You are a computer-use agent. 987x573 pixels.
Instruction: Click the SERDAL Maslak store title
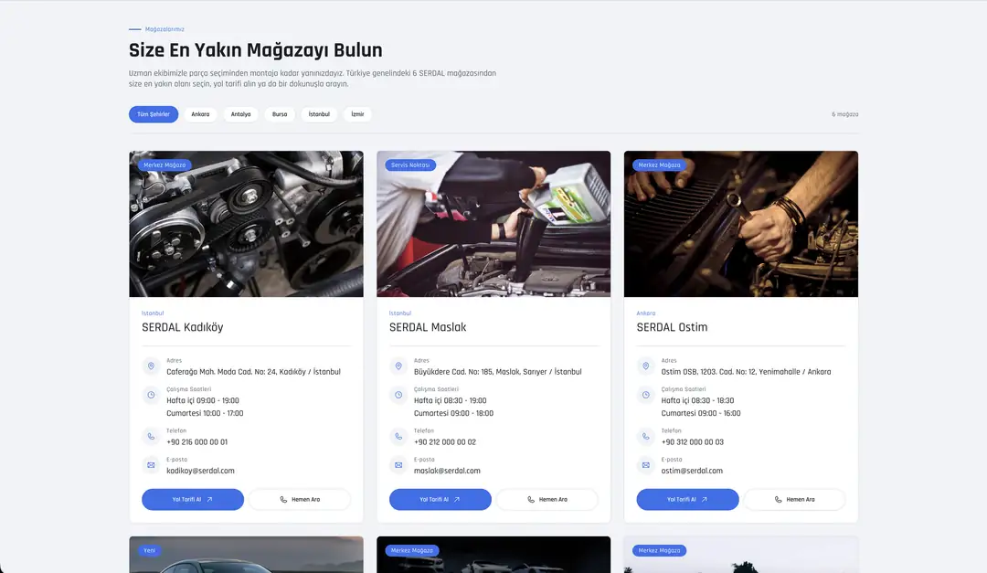point(428,327)
